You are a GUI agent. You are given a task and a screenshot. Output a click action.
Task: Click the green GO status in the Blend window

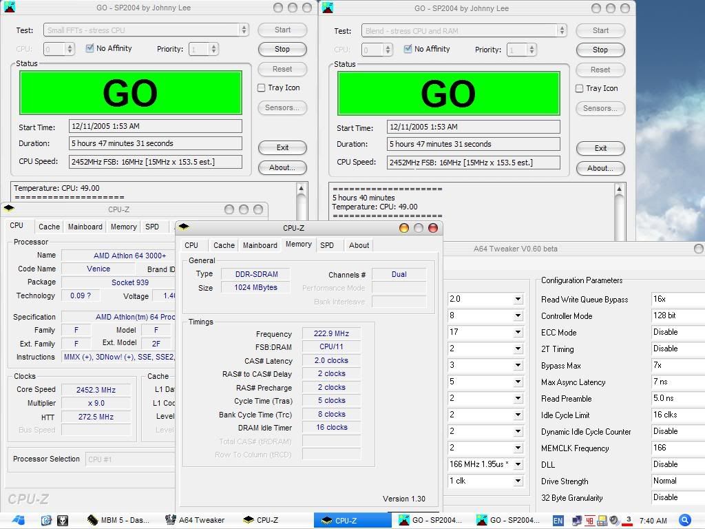pos(448,94)
